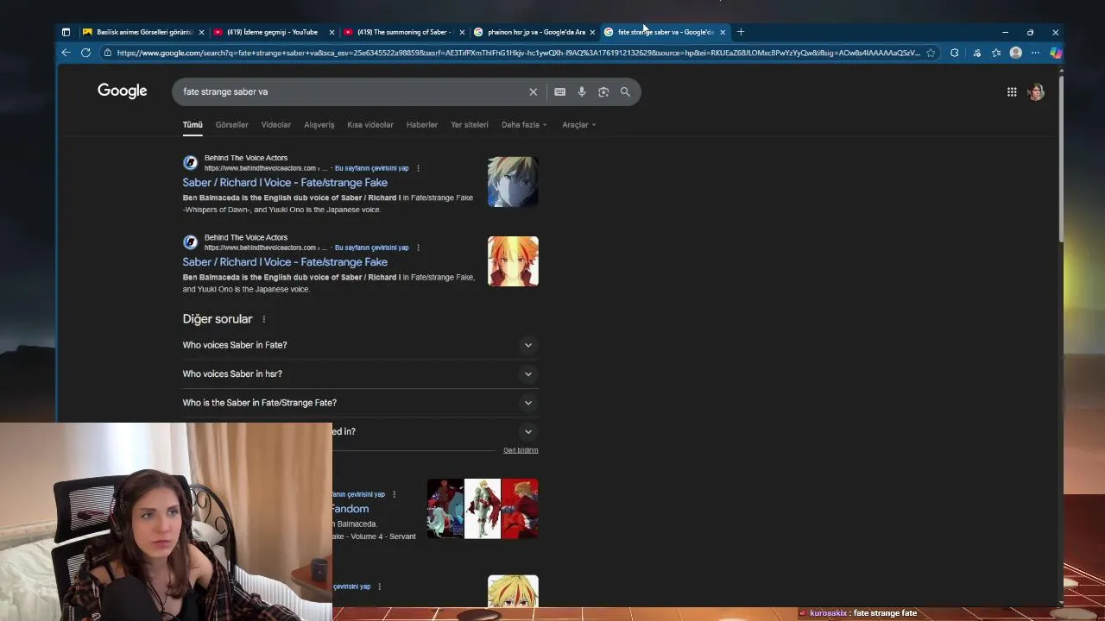Open the orange-haired thumbnail of second result

pos(513,261)
